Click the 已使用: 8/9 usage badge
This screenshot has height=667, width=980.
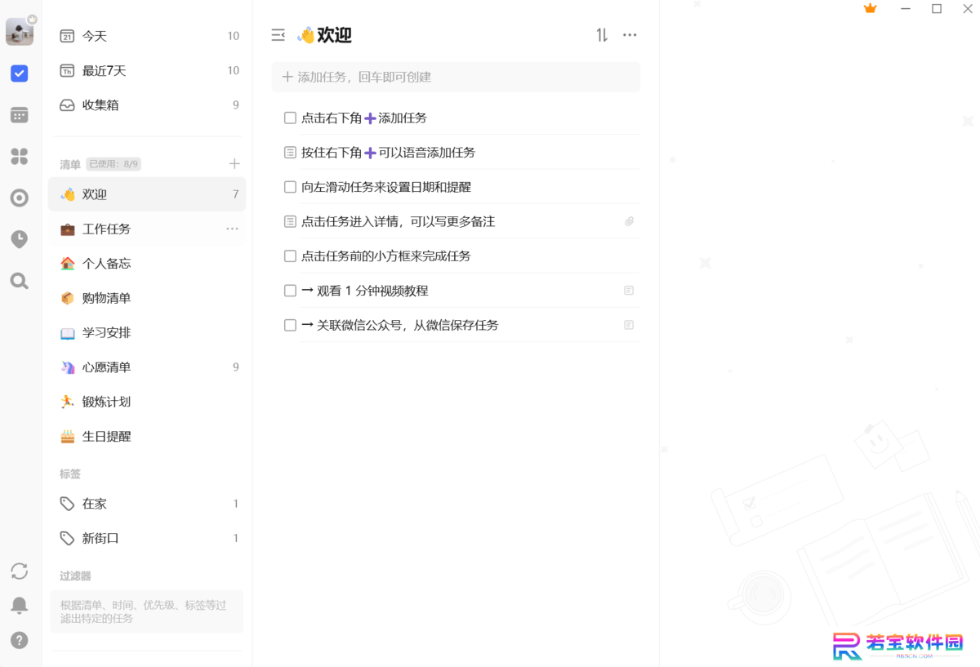tap(114, 164)
